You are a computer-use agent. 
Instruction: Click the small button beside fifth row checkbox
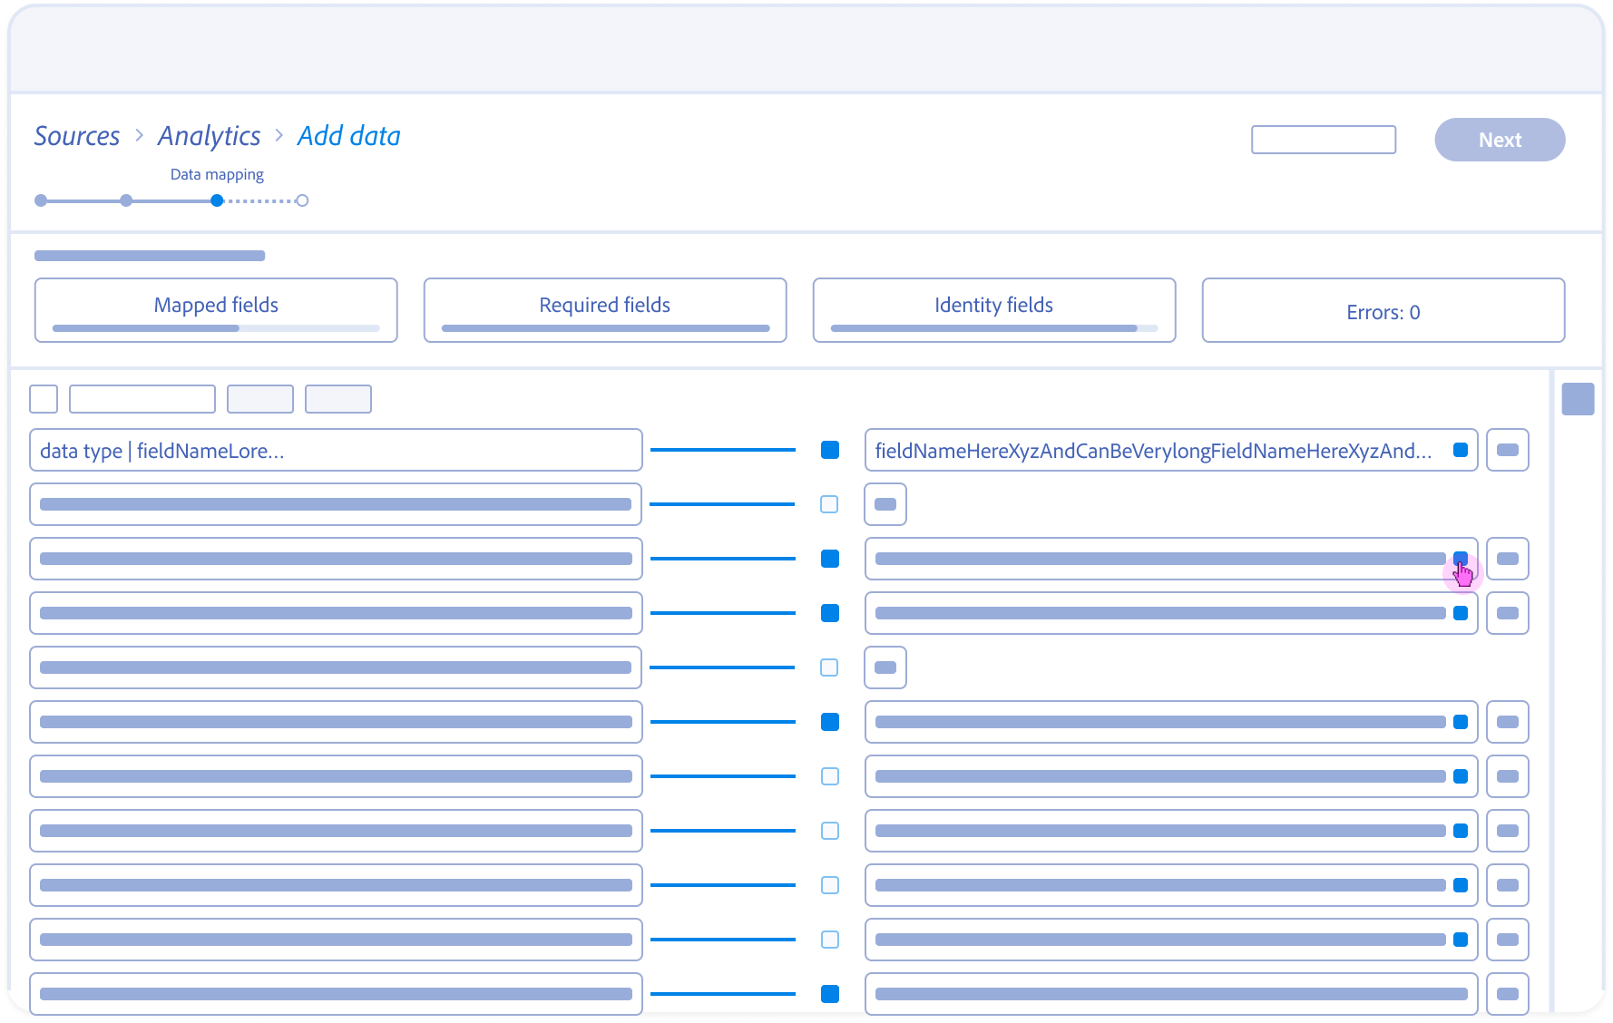tap(885, 667)
